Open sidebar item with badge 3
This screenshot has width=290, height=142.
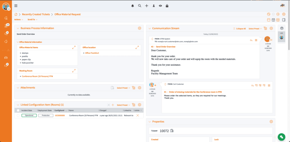6,34
